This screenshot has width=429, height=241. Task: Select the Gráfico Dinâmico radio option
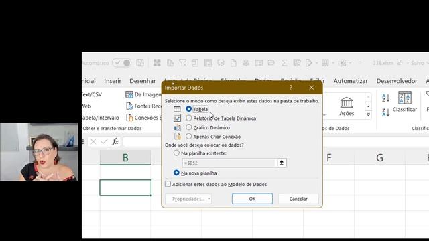coord(188,127)
